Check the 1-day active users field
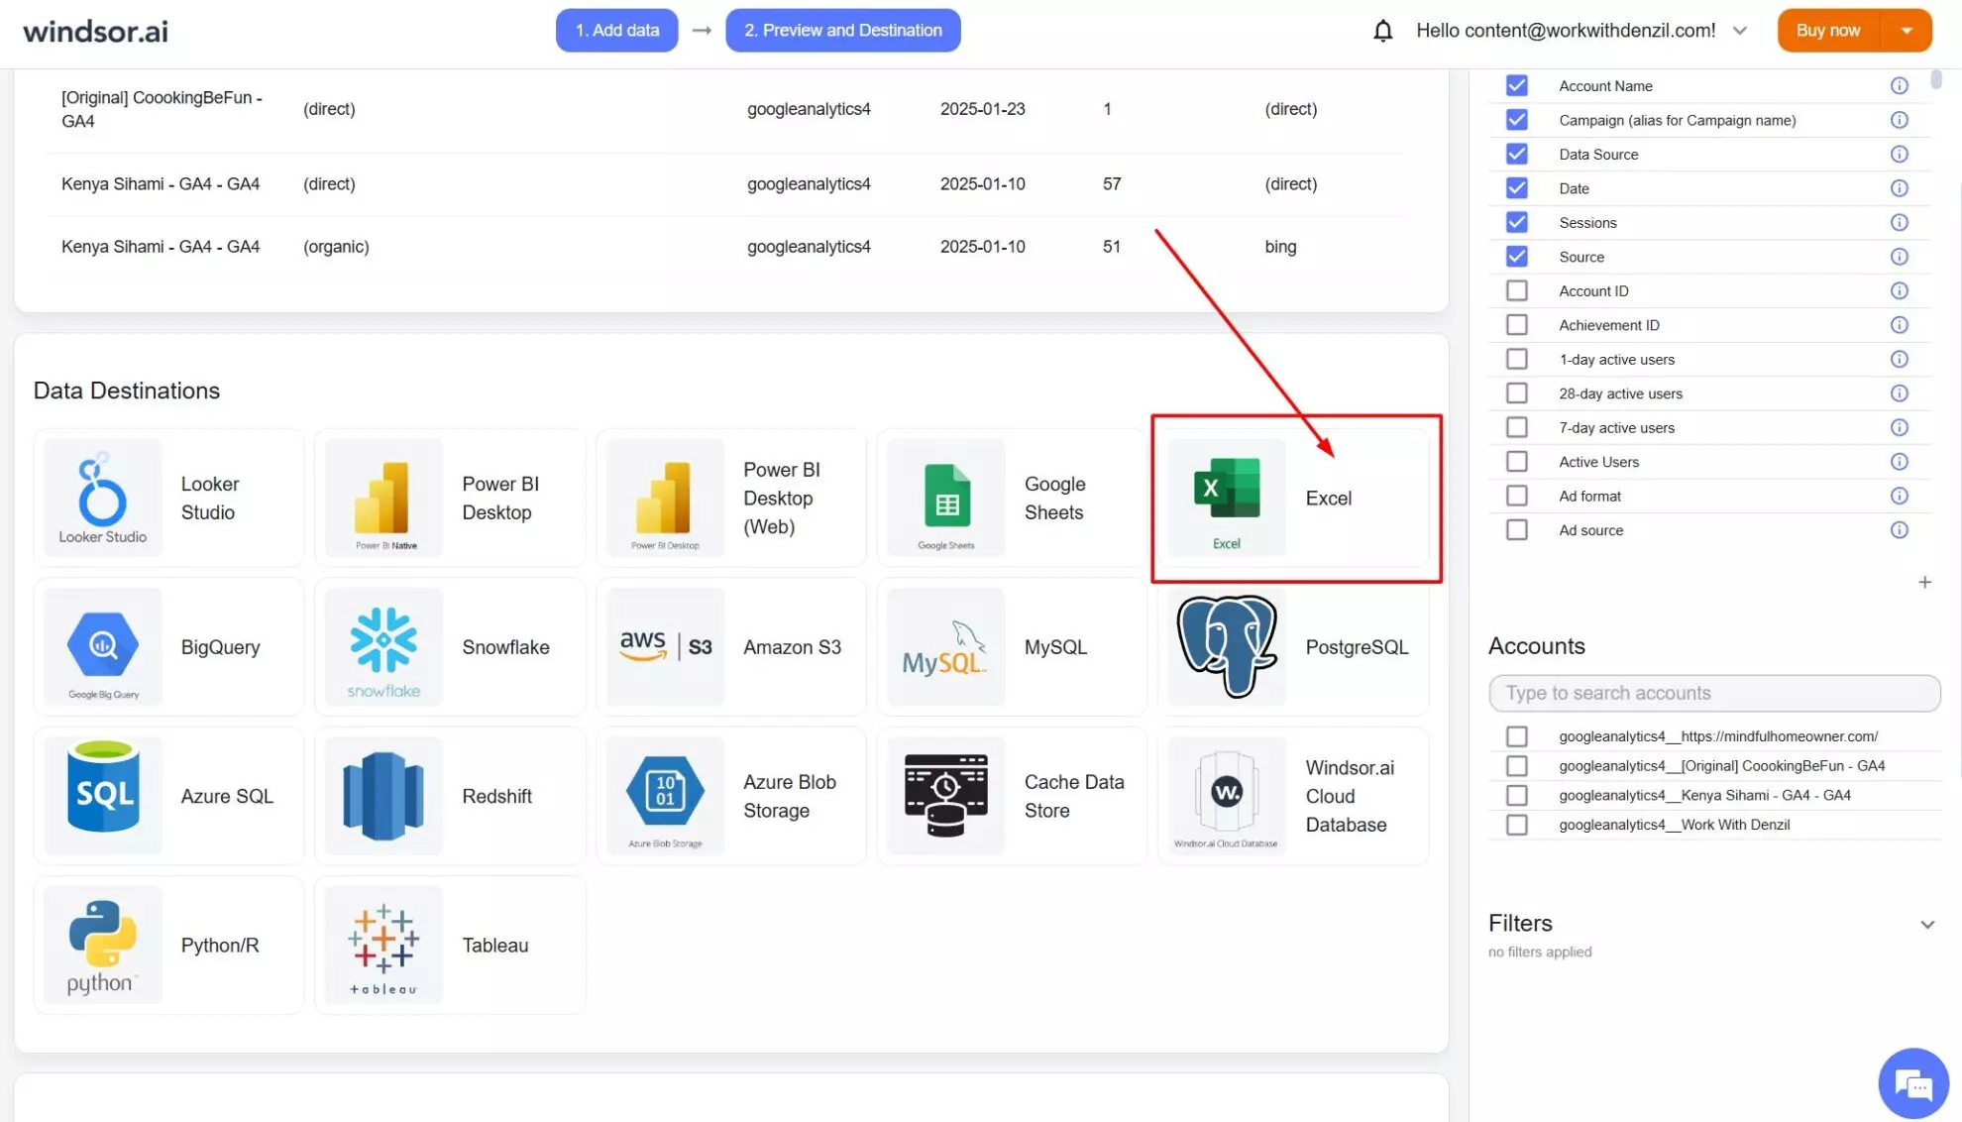Screen dimensions: 1962x1122 (1516, 359)
